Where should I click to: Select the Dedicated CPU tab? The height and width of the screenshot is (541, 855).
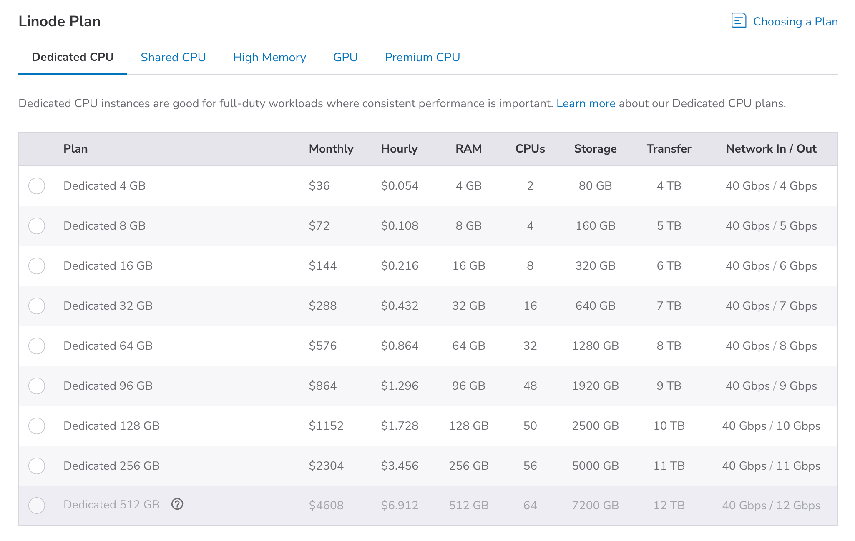pyautogui.click(x=73, y=58)
